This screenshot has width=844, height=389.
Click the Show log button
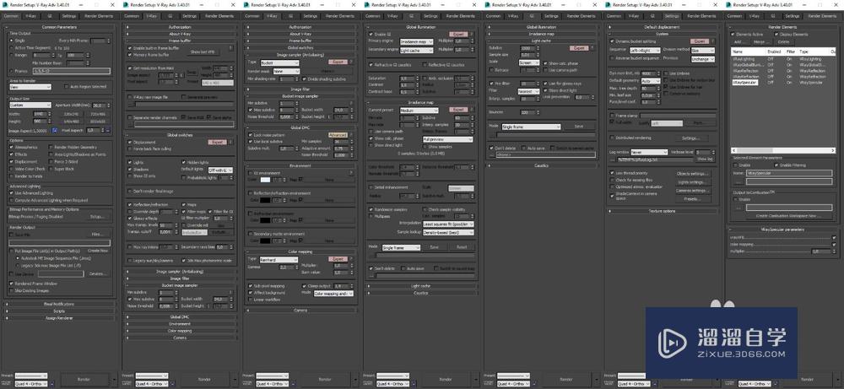click(705, 159)
